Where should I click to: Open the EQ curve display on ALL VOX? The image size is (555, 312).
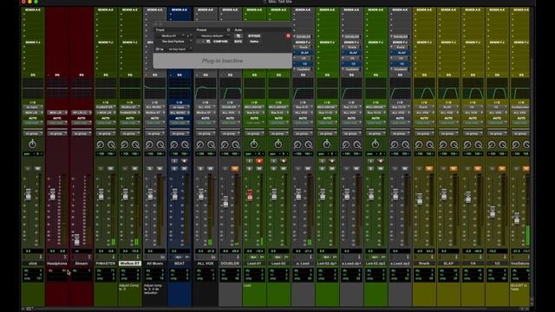[206, 88]
